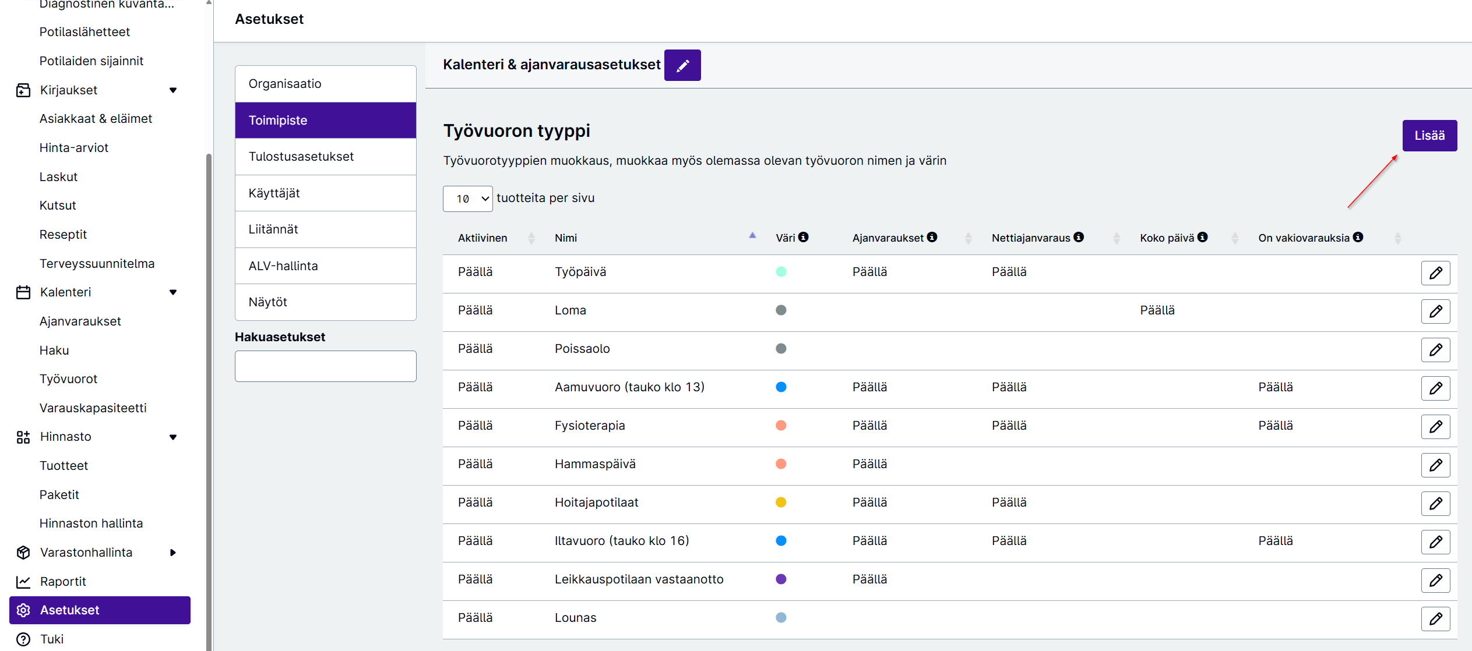Collapse the Kirjaukset sidebar section arrow
Screen dimensions: 1472x651
[173, 90]
